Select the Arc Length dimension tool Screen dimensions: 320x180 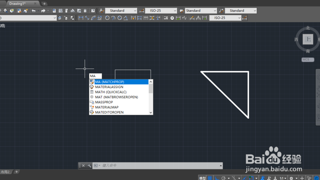pos(93,18)
